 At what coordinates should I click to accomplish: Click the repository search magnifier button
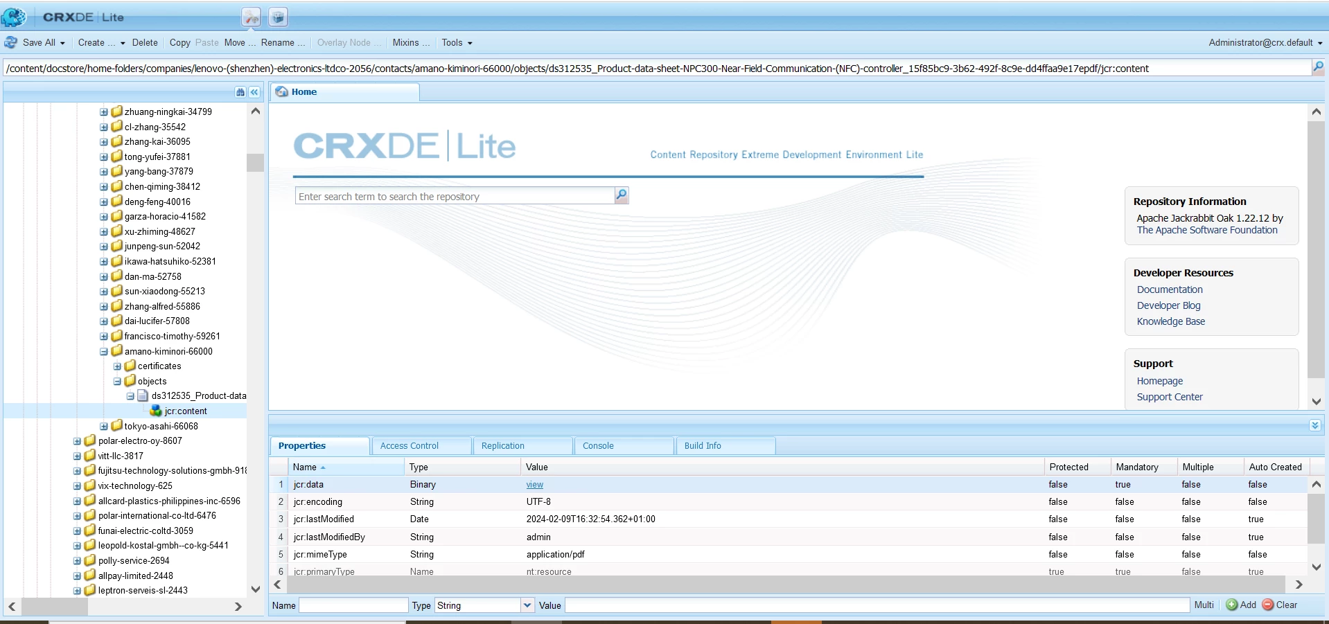622,195
